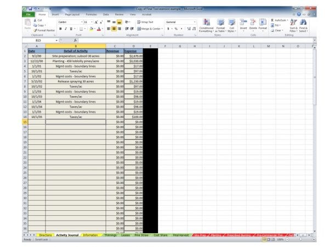Click the Insert cells icon
329x247 pixels.
click(x=243, y=24)
